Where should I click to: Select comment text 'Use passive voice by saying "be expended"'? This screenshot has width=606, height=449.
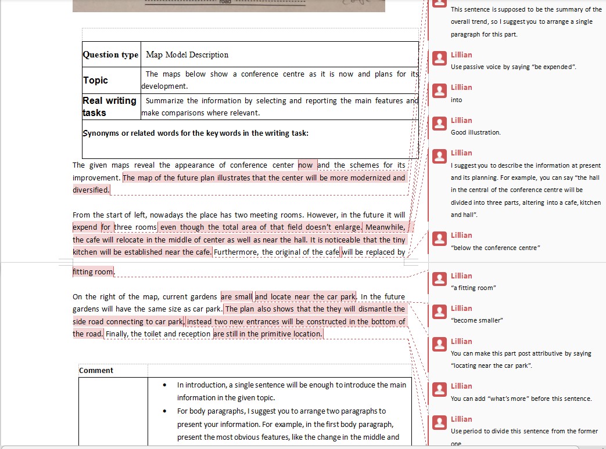[x=513, y=67]
